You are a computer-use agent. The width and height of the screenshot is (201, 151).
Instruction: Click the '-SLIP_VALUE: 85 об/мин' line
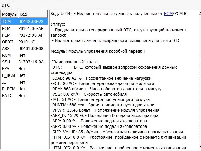(117, 132)
